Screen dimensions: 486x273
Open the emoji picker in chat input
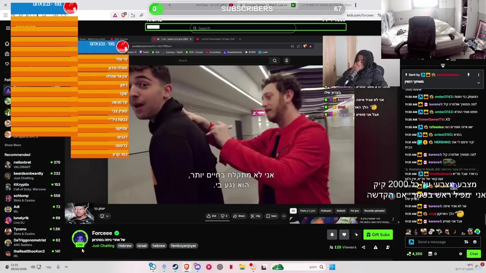(x=475, y=242)
